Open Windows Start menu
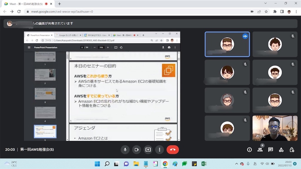This screenshot has height=169, width=301. point(97,164)
